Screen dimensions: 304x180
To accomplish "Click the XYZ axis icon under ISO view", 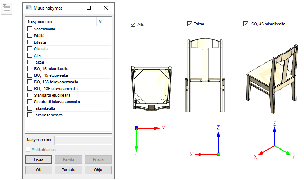I will 274,141.
